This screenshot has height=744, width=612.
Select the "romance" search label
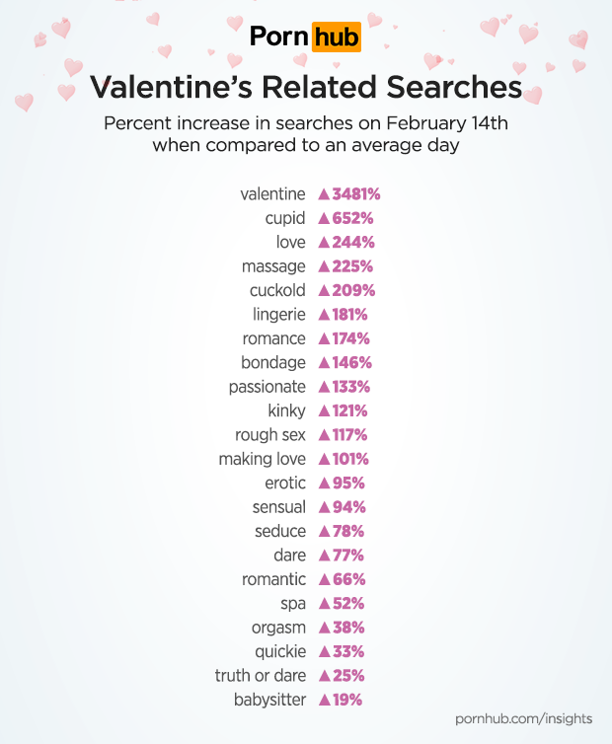273,338
